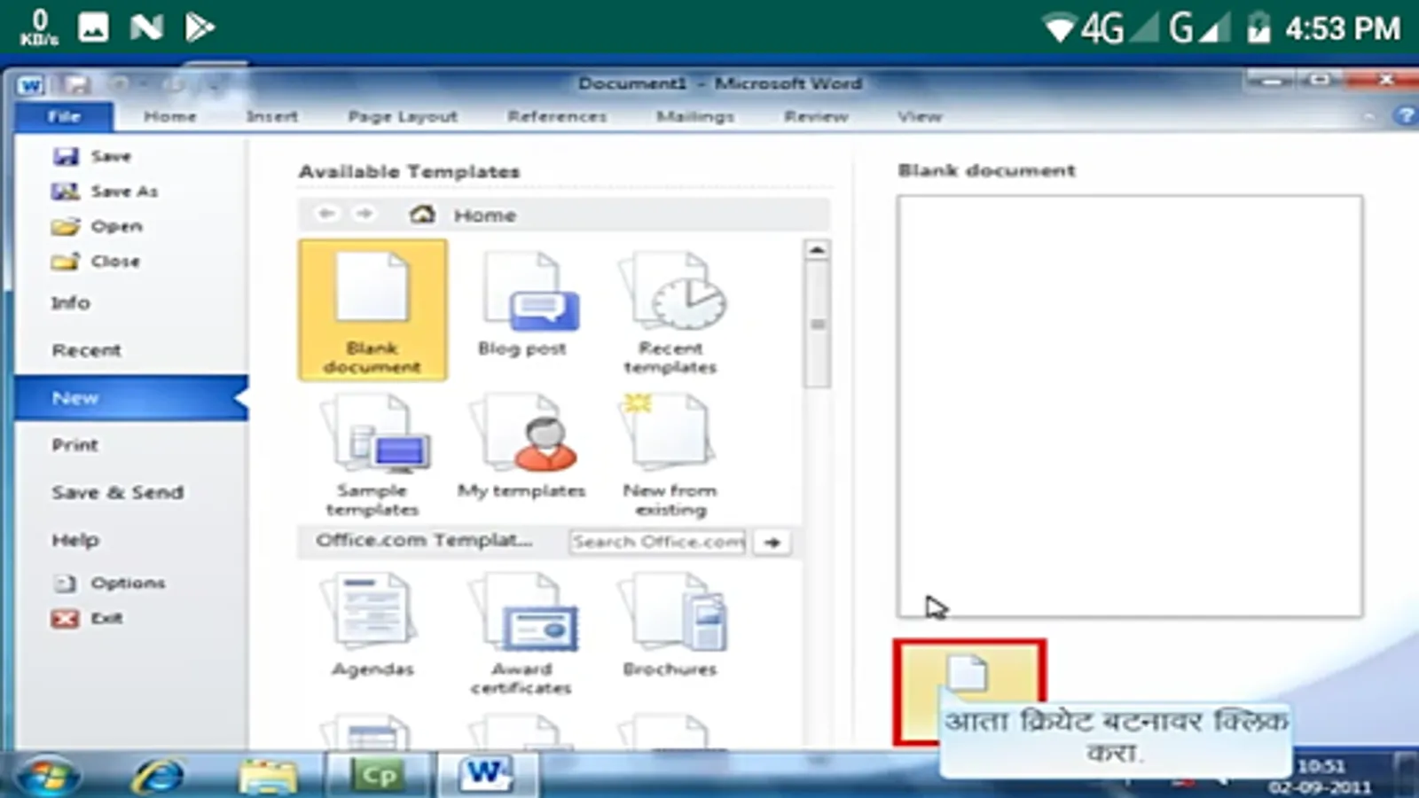
Task: Click the Search Office.com field
Action: [658, 542]
